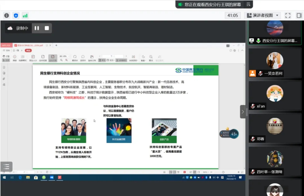Viewport: 304px width, 196px height.
Task: Toggle 连续阅读 continuous reading
Action: (121, 60)
